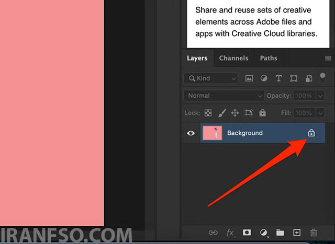This screenshot has height=244, width=335.
Task: Delete layer with trash icon
Action: point(314,233)
